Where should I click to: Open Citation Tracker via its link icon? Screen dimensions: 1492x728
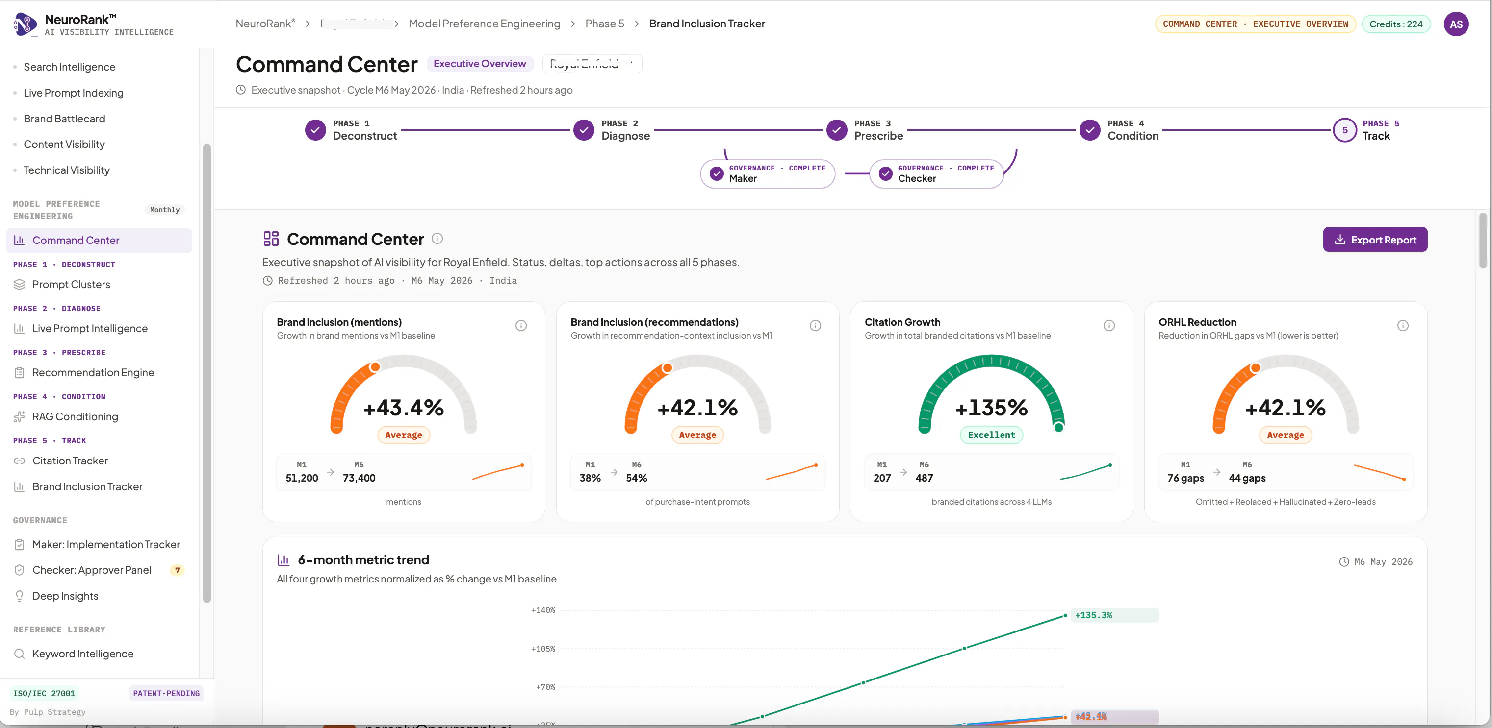point(19,461)
